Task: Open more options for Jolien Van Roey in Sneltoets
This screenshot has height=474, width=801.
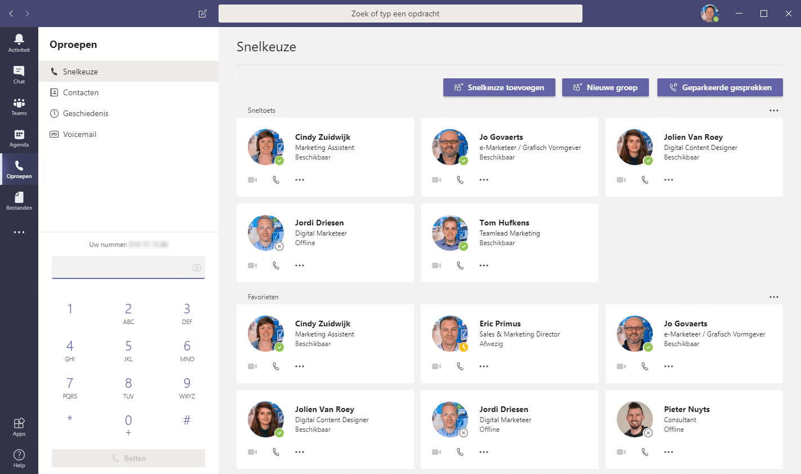Action: [x=669, y=180]
